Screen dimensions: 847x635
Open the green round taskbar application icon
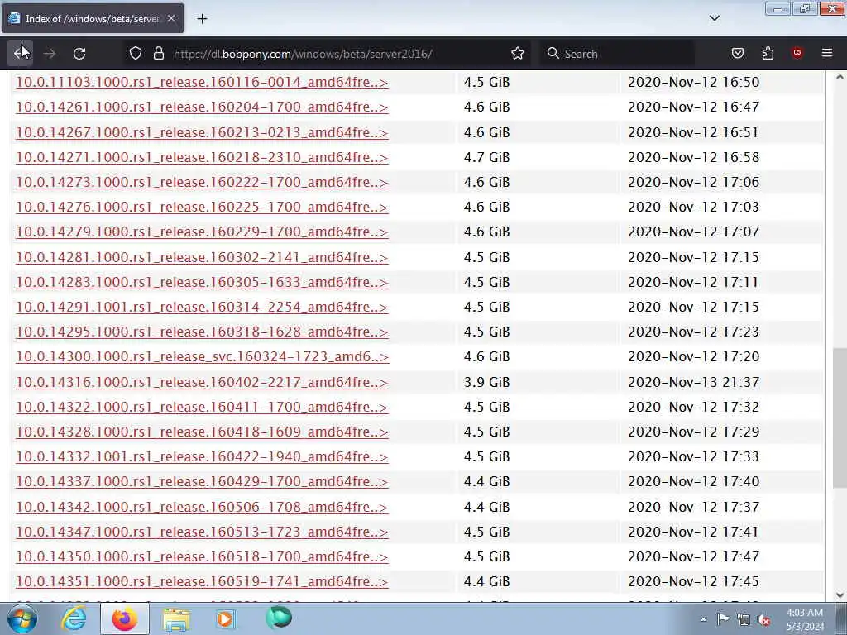[279, 618]
